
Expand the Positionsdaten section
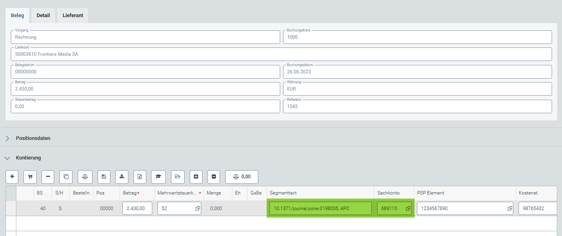click(x=8, y=138)
